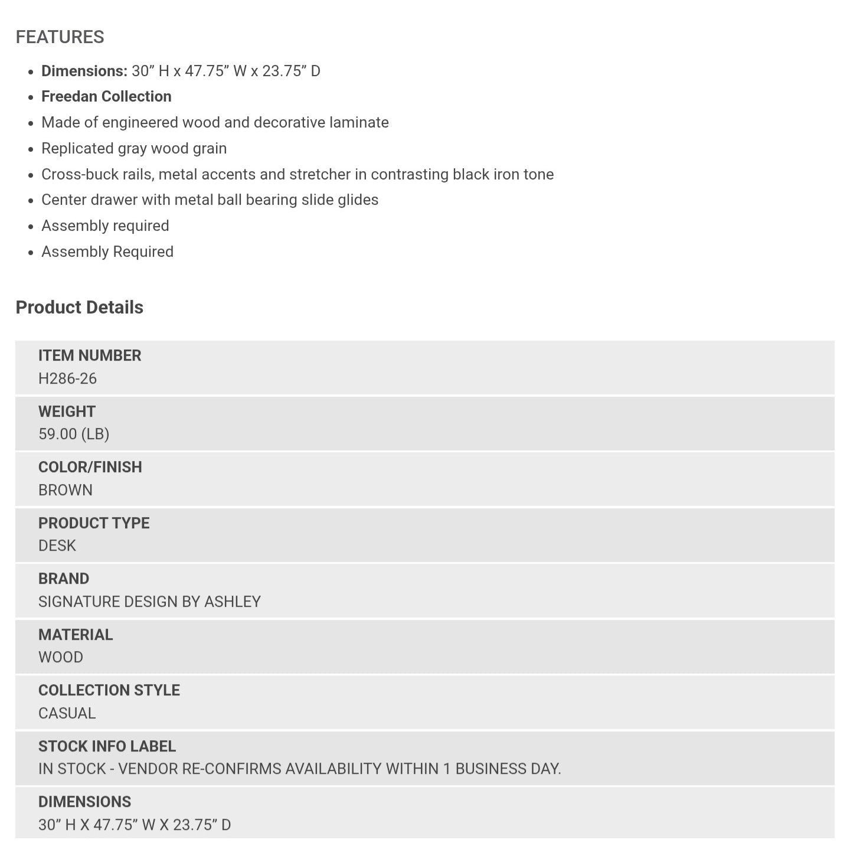
Task: Click the Dimensions bullet in the features list
Action: [181, 71]
